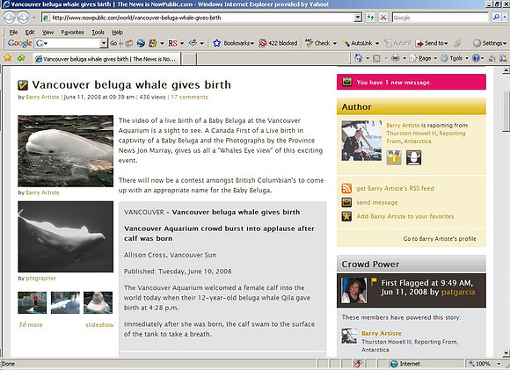This screenshot has height=370, width=510.
Task: Toggle the checkmark icon beside article title
Action: (x=23, y=85)
